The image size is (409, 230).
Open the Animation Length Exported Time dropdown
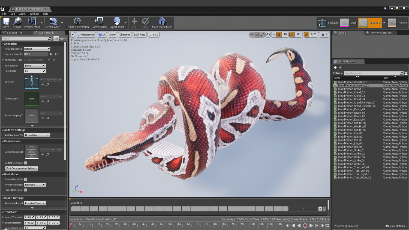tap(35, 203)
